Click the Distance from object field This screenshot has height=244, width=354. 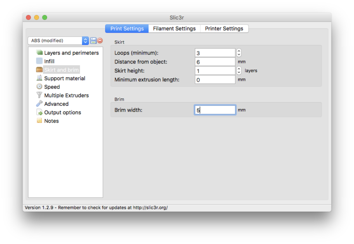(215, 62)
